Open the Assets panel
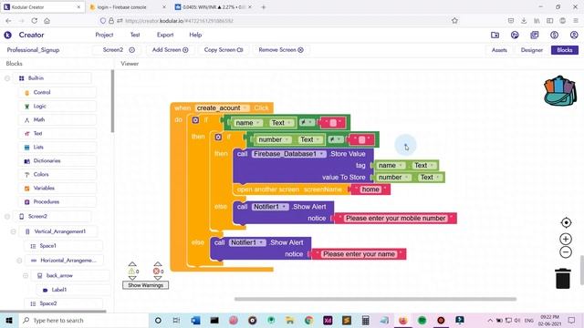Screen dimensions: 584x328 [499, 50]
